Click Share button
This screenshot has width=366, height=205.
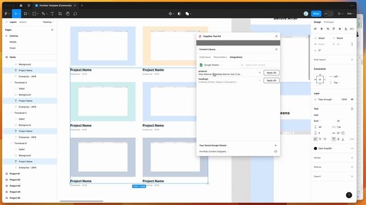(316, 14)
